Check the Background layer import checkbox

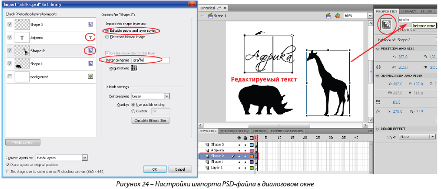pyautogui.click(x=10, y=77)
